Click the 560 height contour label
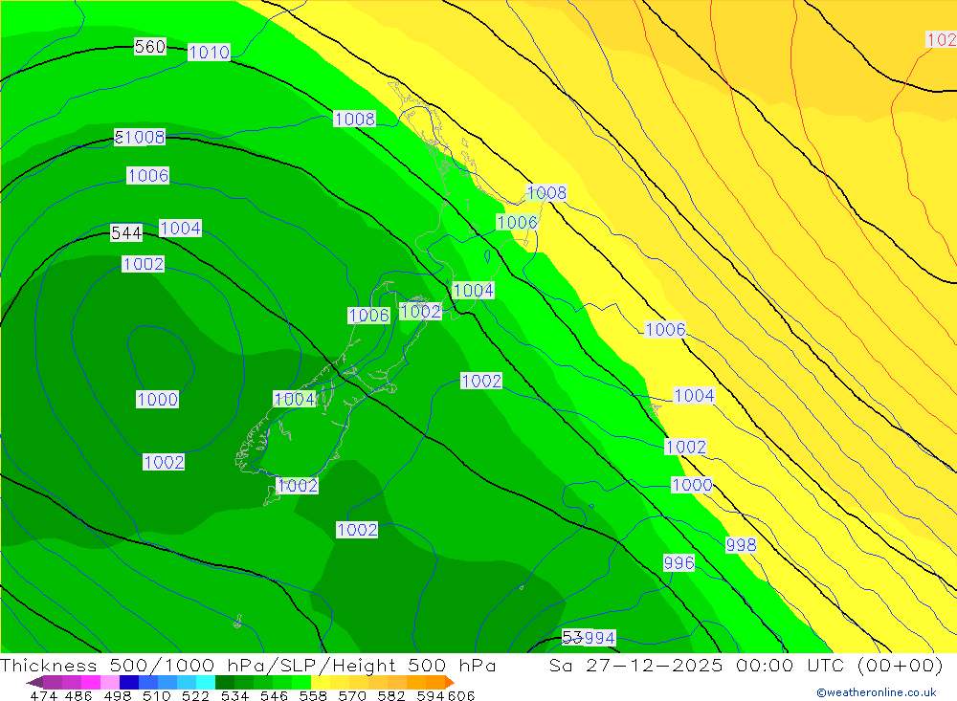The image size is (957, 701). click(x=150, y=46)
